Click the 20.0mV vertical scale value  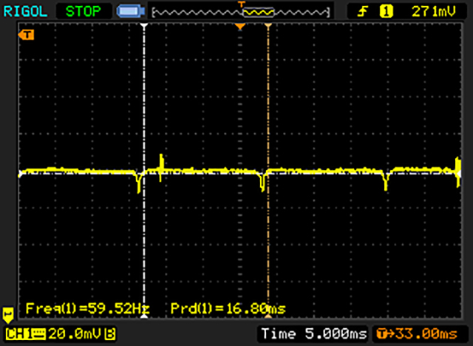pos(75,334)
